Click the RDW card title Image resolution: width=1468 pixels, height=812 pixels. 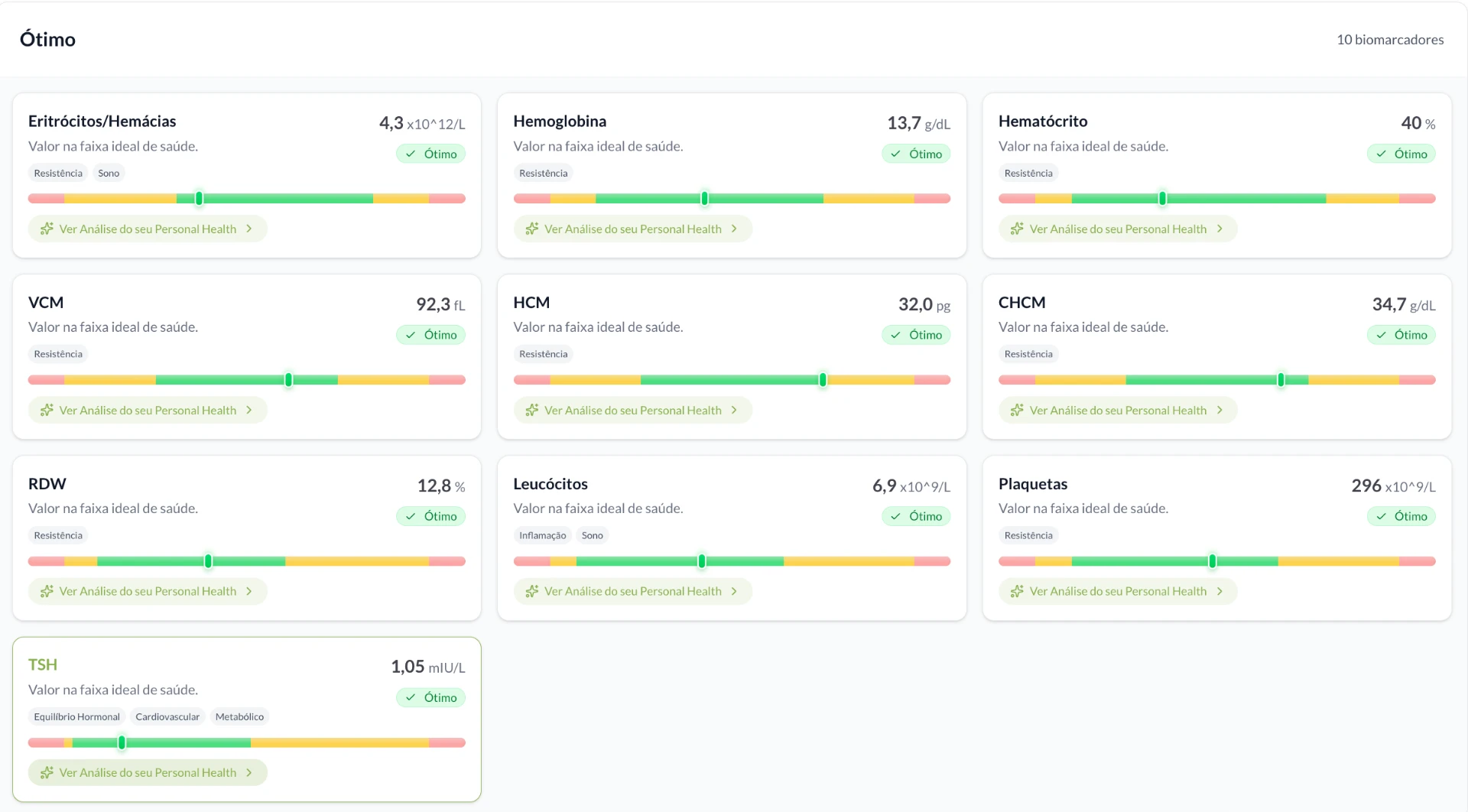pos(47,483)
